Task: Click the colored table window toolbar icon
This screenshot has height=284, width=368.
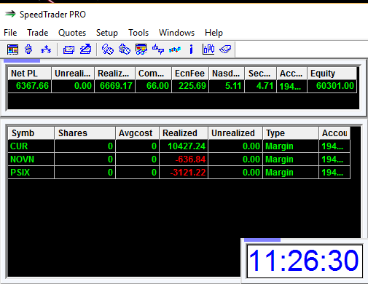Action: 12,50
